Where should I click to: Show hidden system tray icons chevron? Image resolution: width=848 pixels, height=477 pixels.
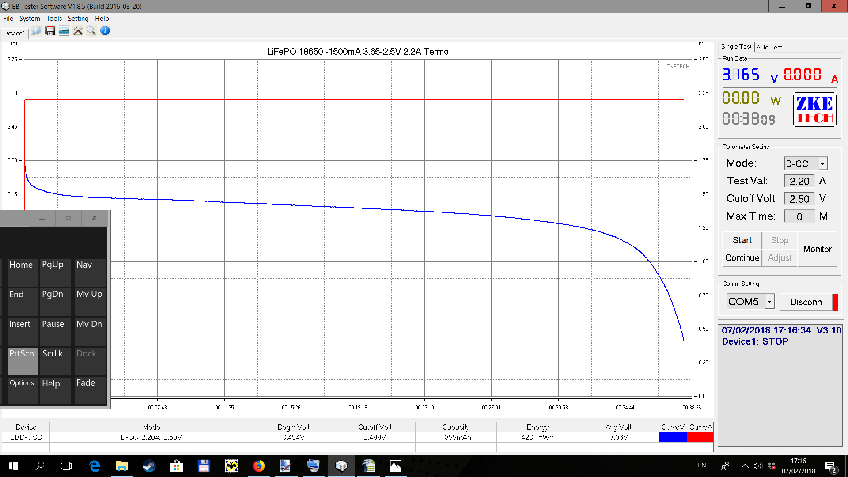(745, 466)
